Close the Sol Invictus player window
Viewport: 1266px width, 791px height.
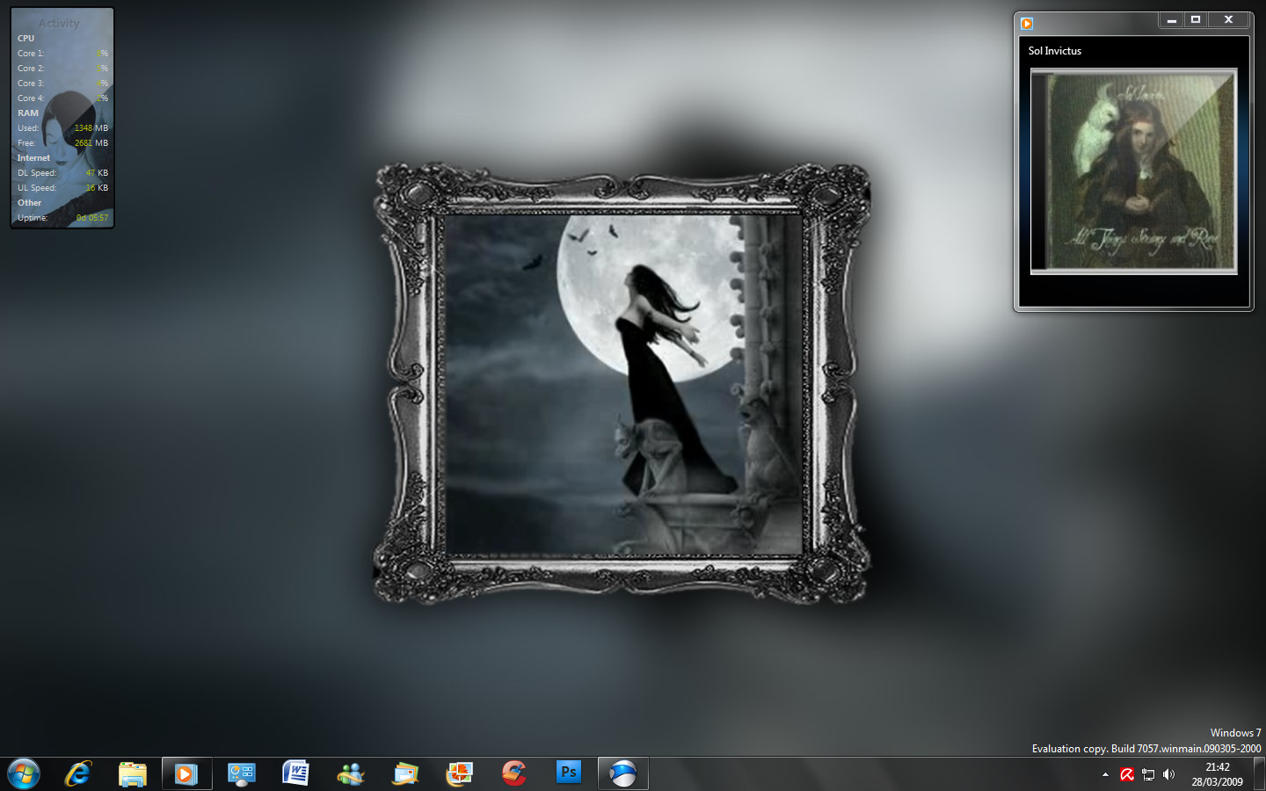(1228, 19)
